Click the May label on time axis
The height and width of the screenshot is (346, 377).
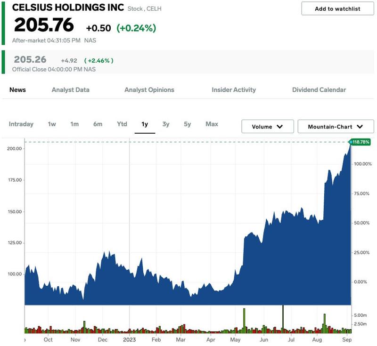tap(235, 340)
